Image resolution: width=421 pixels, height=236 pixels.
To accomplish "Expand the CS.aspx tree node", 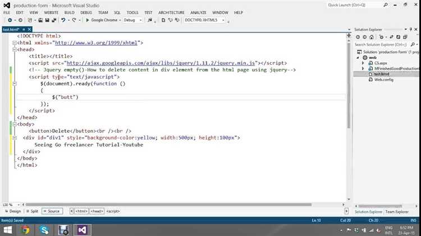I will click(363, 63).
